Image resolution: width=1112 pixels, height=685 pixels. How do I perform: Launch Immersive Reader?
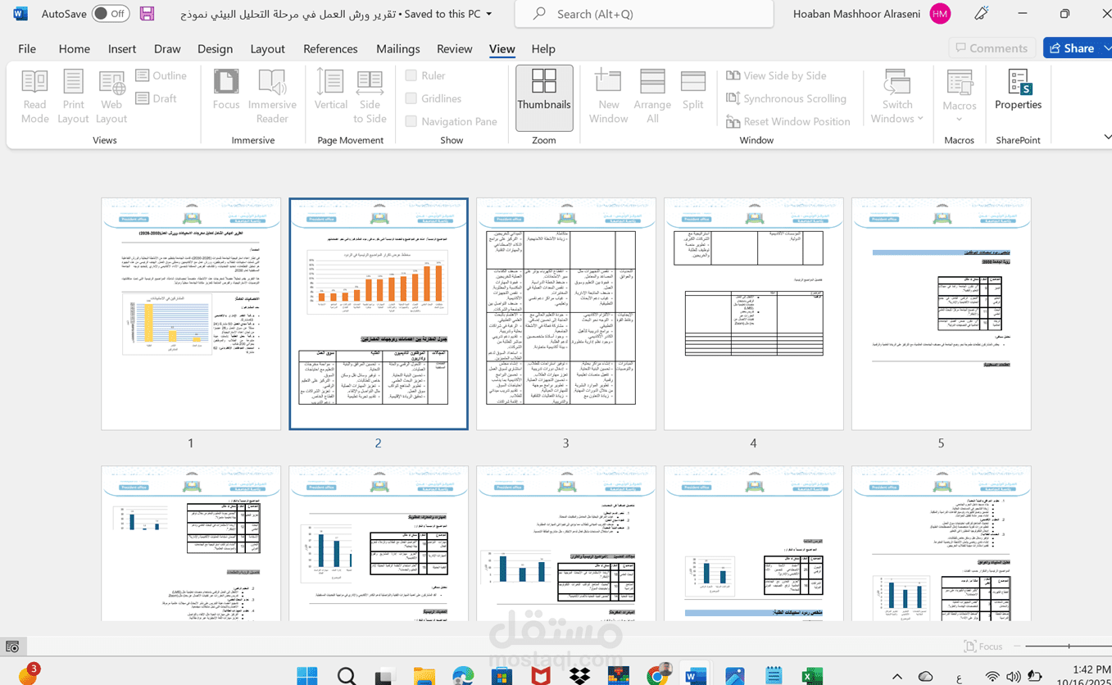(x=272, y=97)
